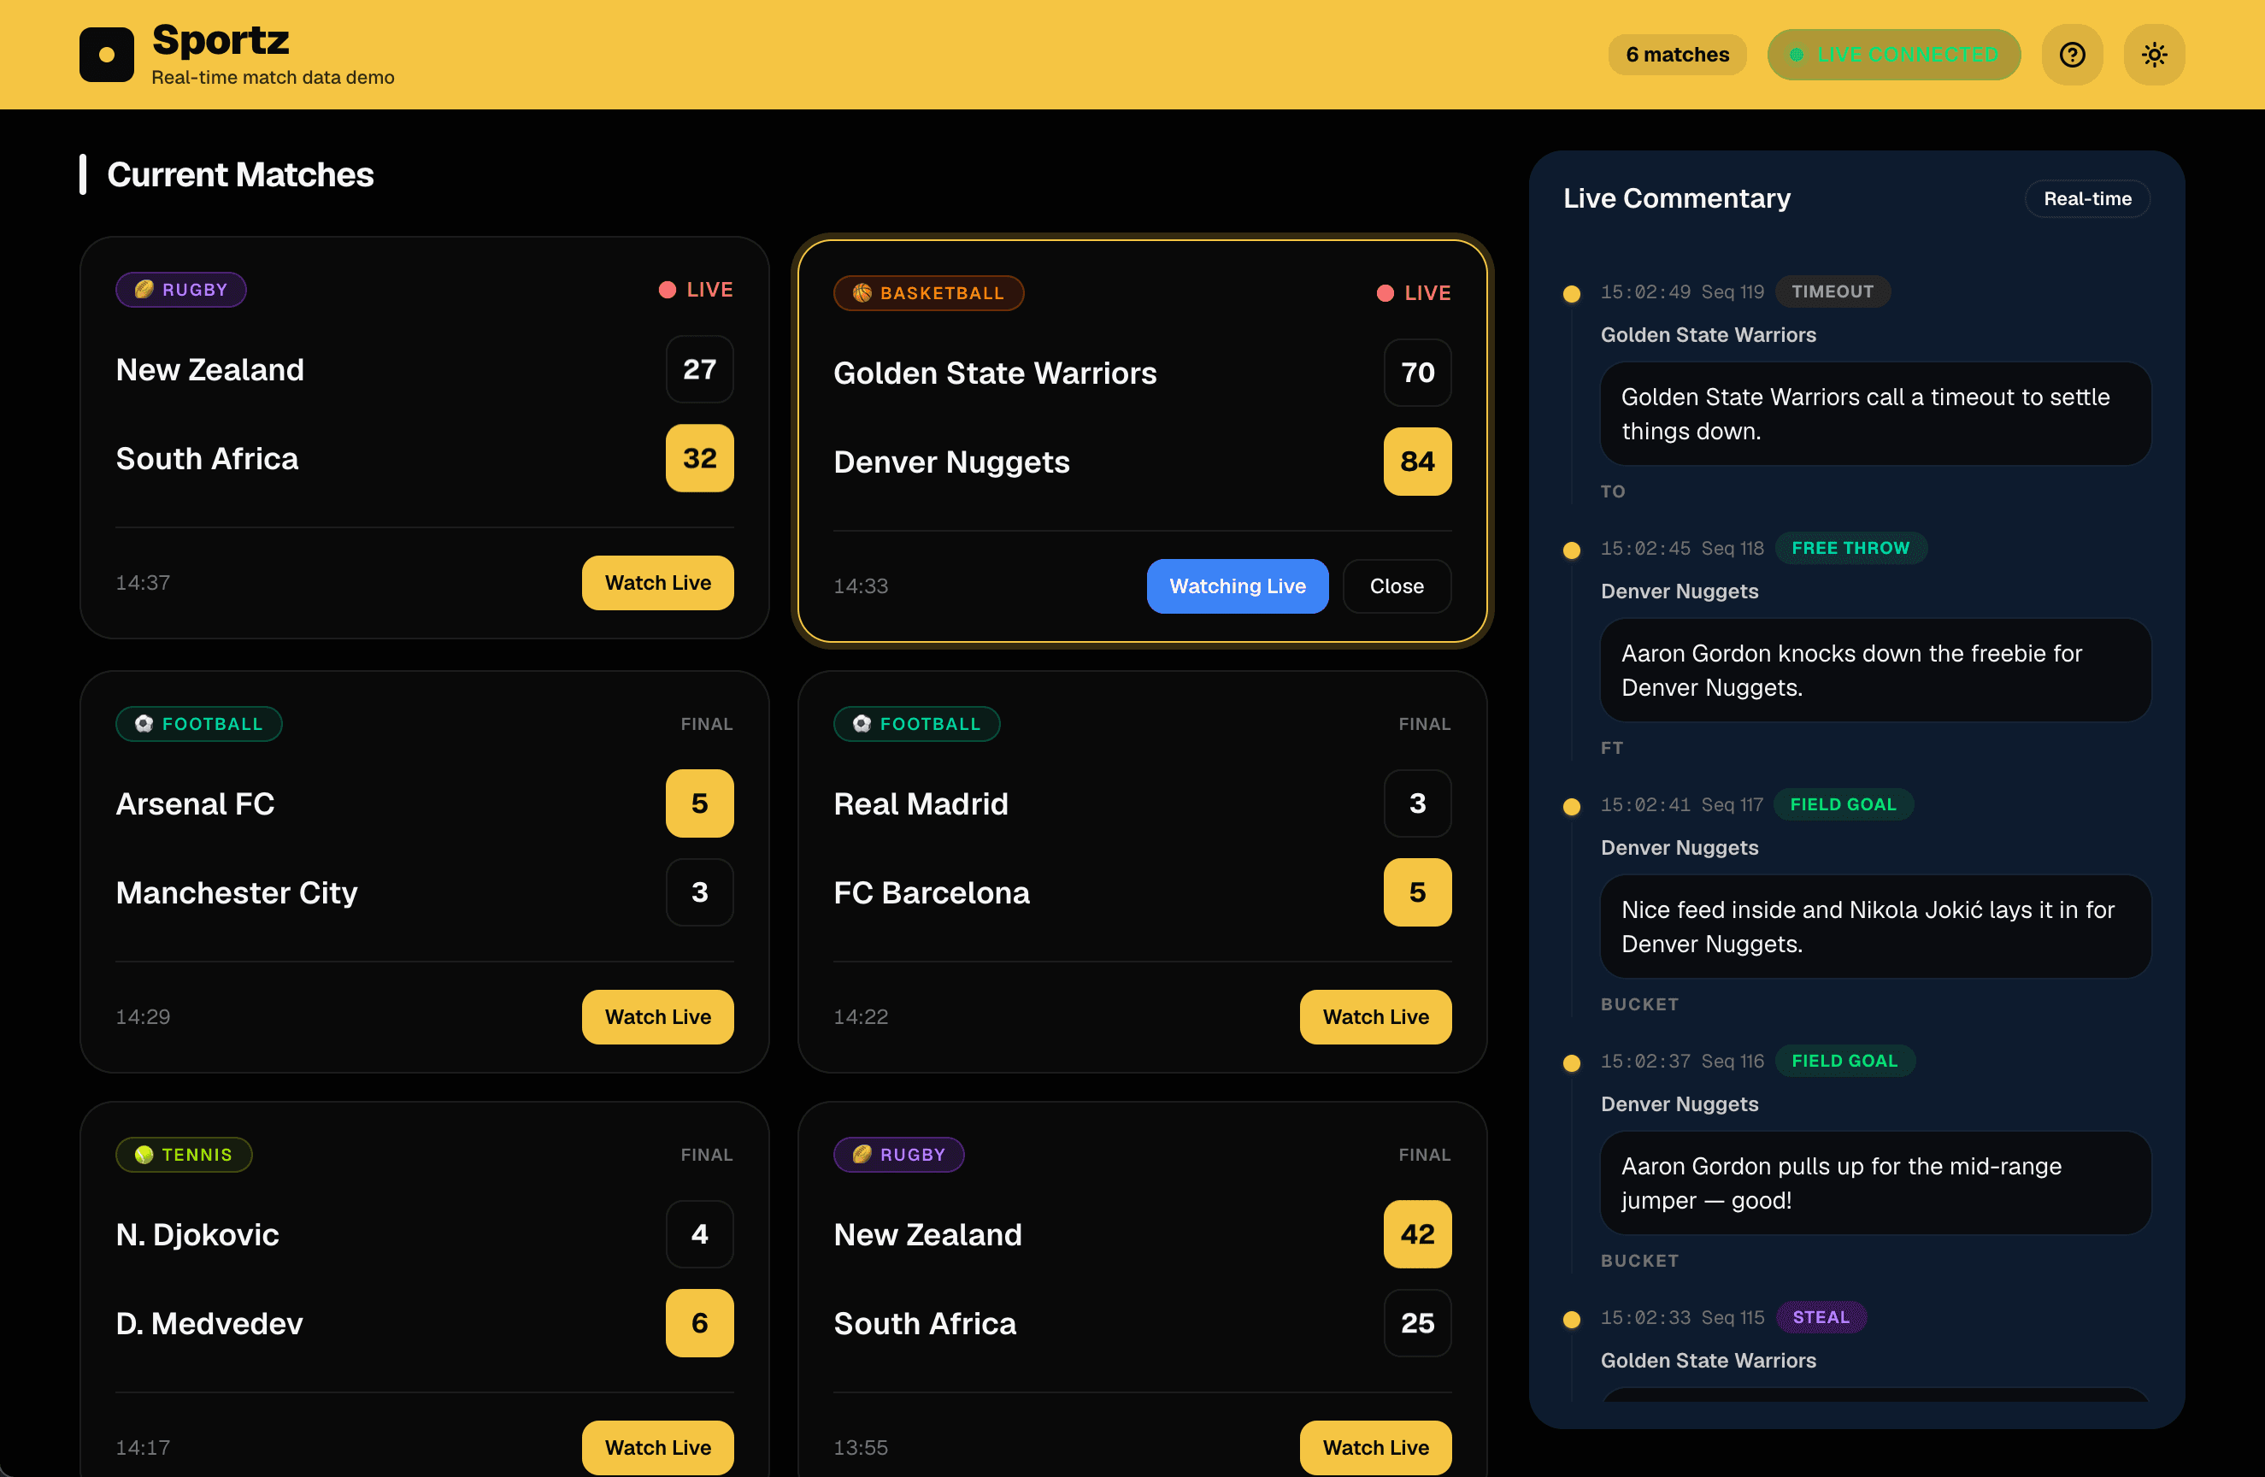Watch Live the 13:55 rugby match
The image size is (2265, 1477).
pyautogui.click(x=1375, y=1447)
